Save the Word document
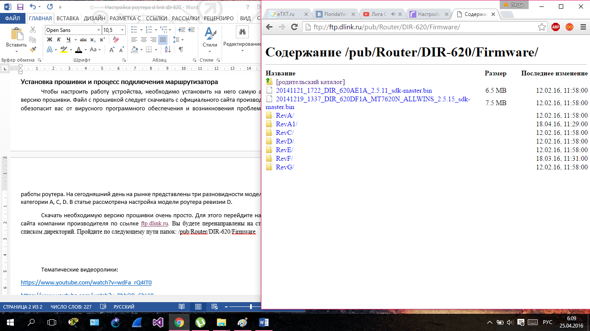The width and height of the screenshot is (590, 331). [20, 7]
